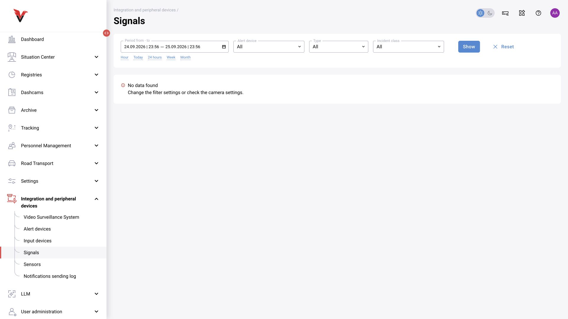Open the AA user avatar menu

point(555,13)
